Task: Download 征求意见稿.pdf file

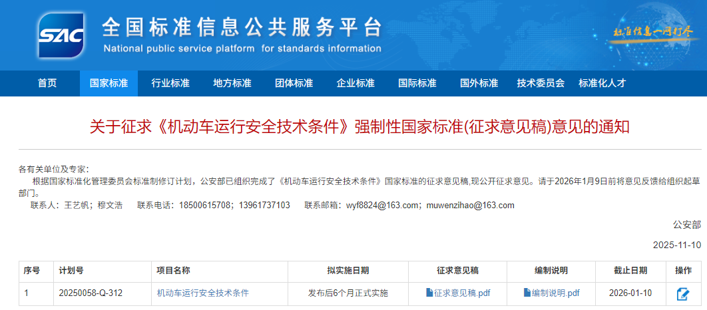Action: click(x=462, y=293)
